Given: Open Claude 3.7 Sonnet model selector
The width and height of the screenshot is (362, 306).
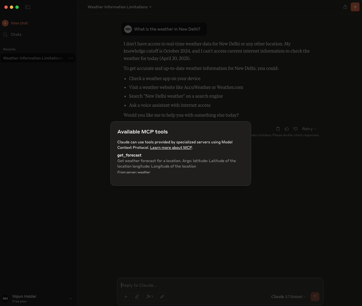Looking at the screenshot, I should pos(288,297).
